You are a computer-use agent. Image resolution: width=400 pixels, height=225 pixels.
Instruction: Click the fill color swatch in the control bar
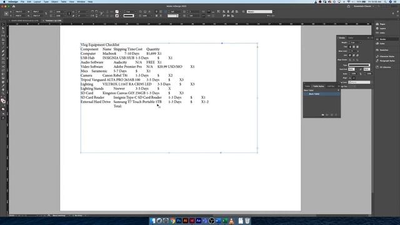(117, 11)
